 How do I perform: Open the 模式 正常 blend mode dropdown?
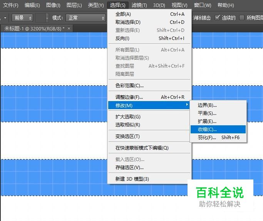pyautogui.click(x=85, y=18)
